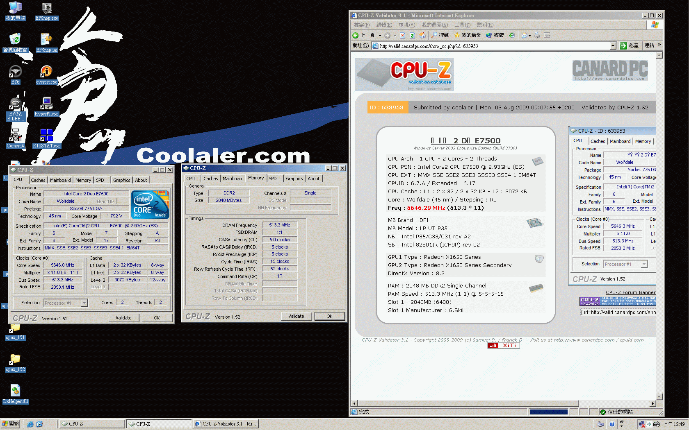Click the Windows Start button 開始
The image size is (689, 430).
[x=10, y=424]
